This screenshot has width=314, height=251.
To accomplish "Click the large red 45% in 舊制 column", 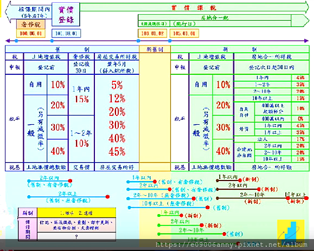I will coord(117,152).
